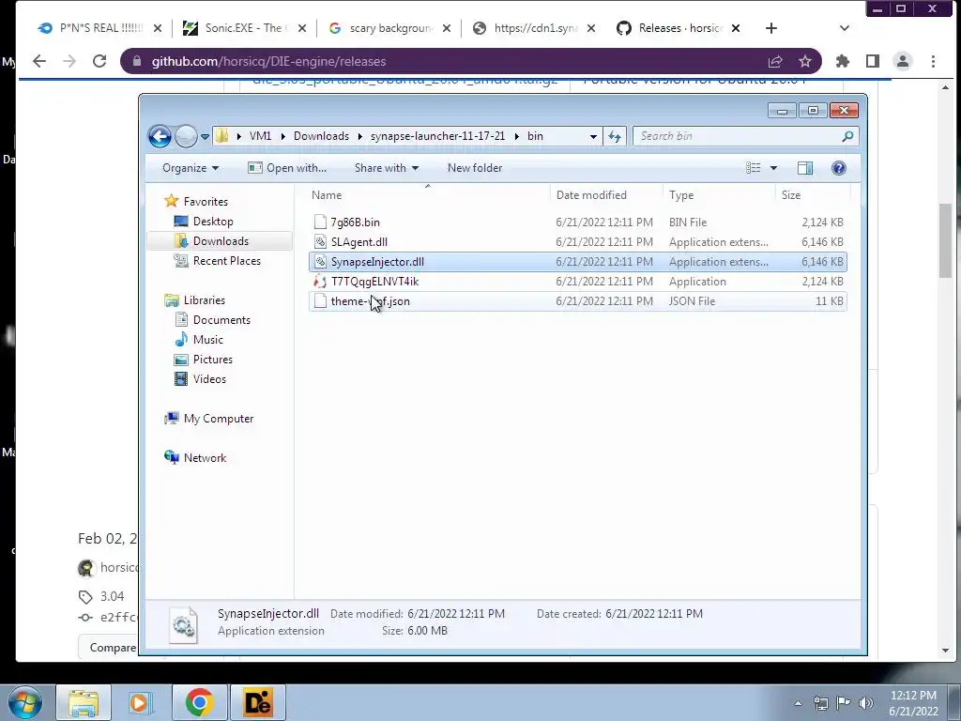Expand the address bar history dropdown
The width and height of the screenshot is (961, 721).
(593, 136)
